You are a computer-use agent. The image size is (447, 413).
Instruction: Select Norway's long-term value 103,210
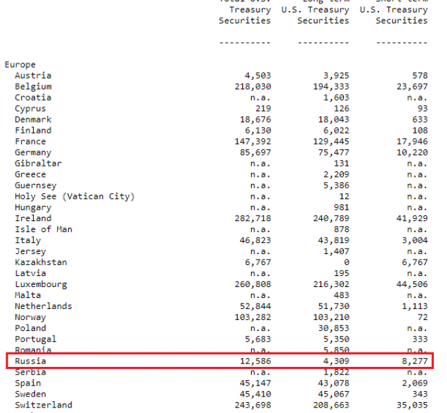coord(330,317)
